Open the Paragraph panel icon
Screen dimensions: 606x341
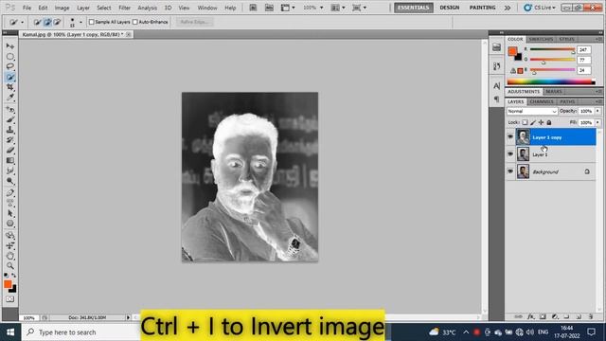(496, 99)
